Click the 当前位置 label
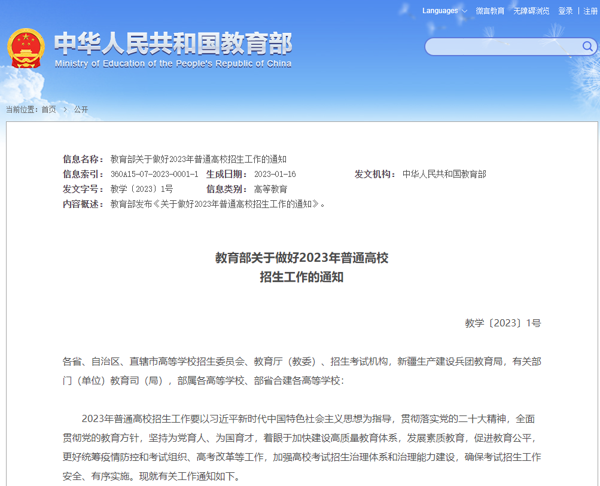 (22, 110)
